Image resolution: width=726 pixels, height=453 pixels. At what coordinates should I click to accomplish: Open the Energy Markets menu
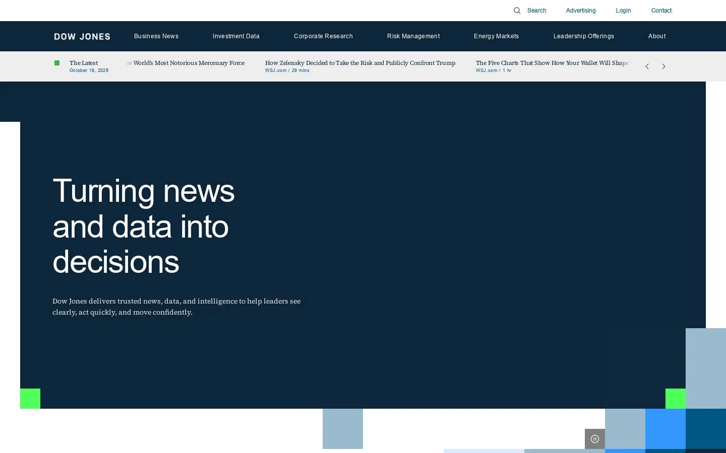click(496, 36)
